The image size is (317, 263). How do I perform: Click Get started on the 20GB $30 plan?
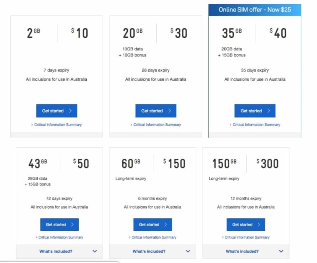click(156, 111)
